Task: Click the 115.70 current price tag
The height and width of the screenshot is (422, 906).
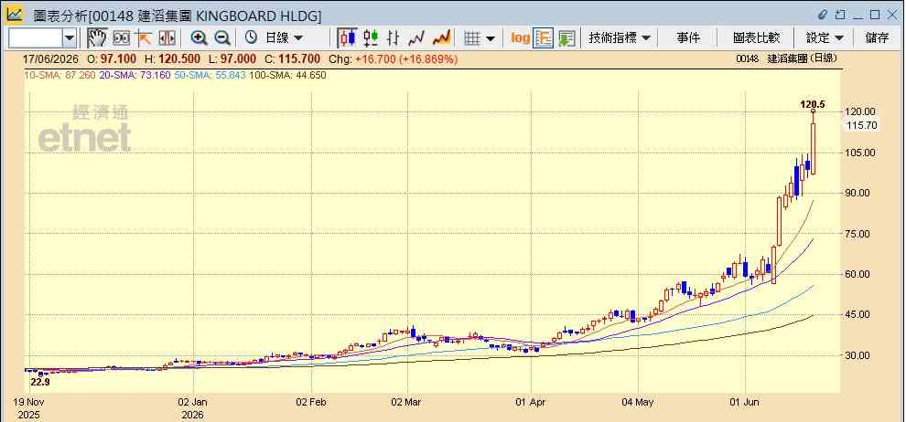Action: [862, 125]
